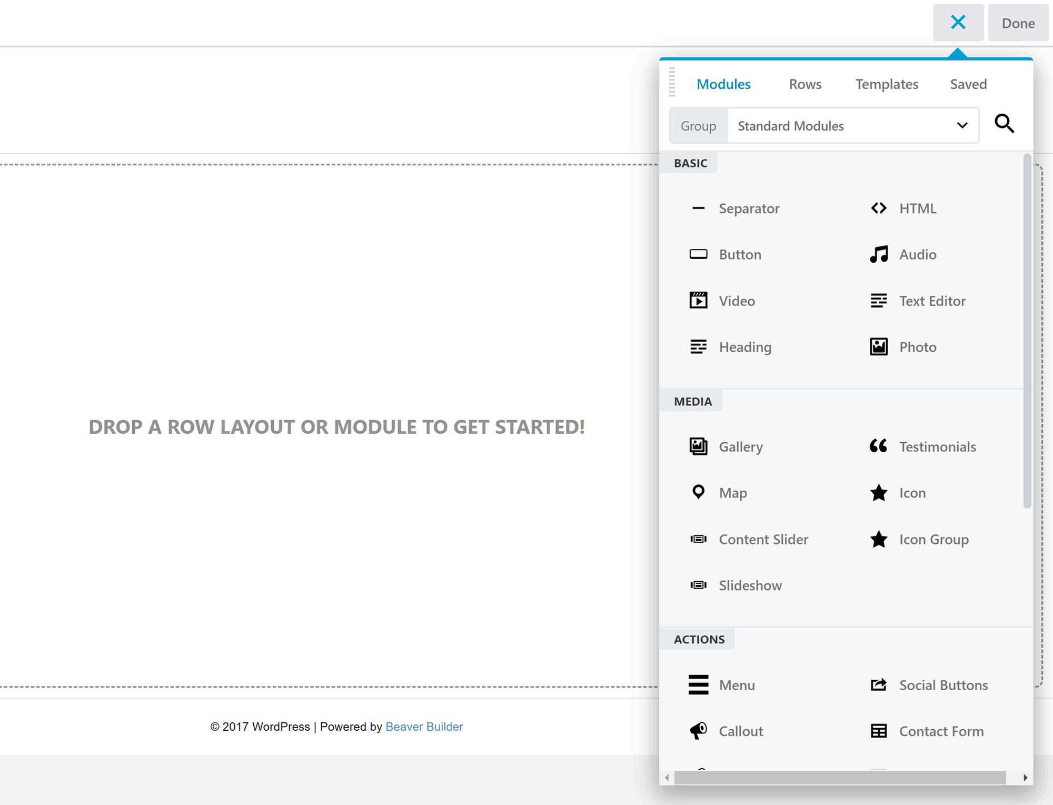Click the Slideshow module option
Screen dimensions: 1053x805
[x=749, y=584]
